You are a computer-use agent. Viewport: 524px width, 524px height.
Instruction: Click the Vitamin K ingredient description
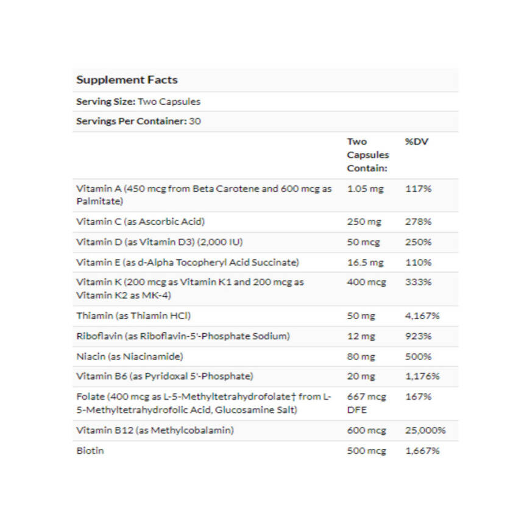[x=190, y=288]
